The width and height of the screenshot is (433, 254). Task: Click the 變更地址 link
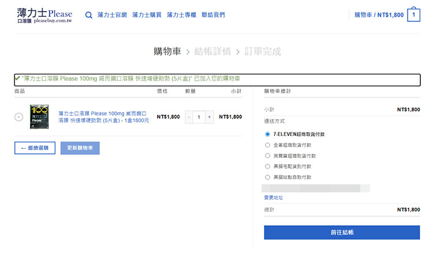pyautogui.click(x=274, y=198)
